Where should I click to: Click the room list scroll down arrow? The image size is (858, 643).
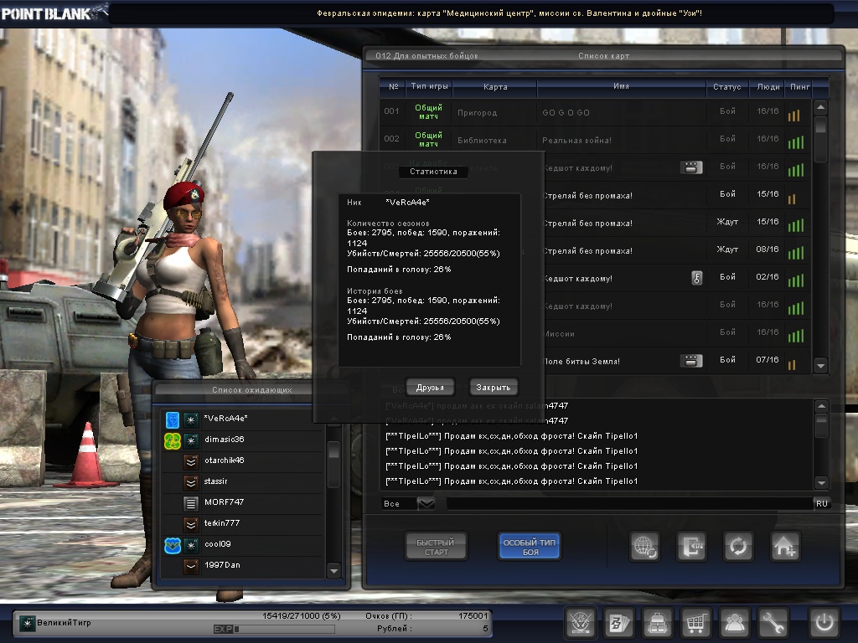(820, 365)
